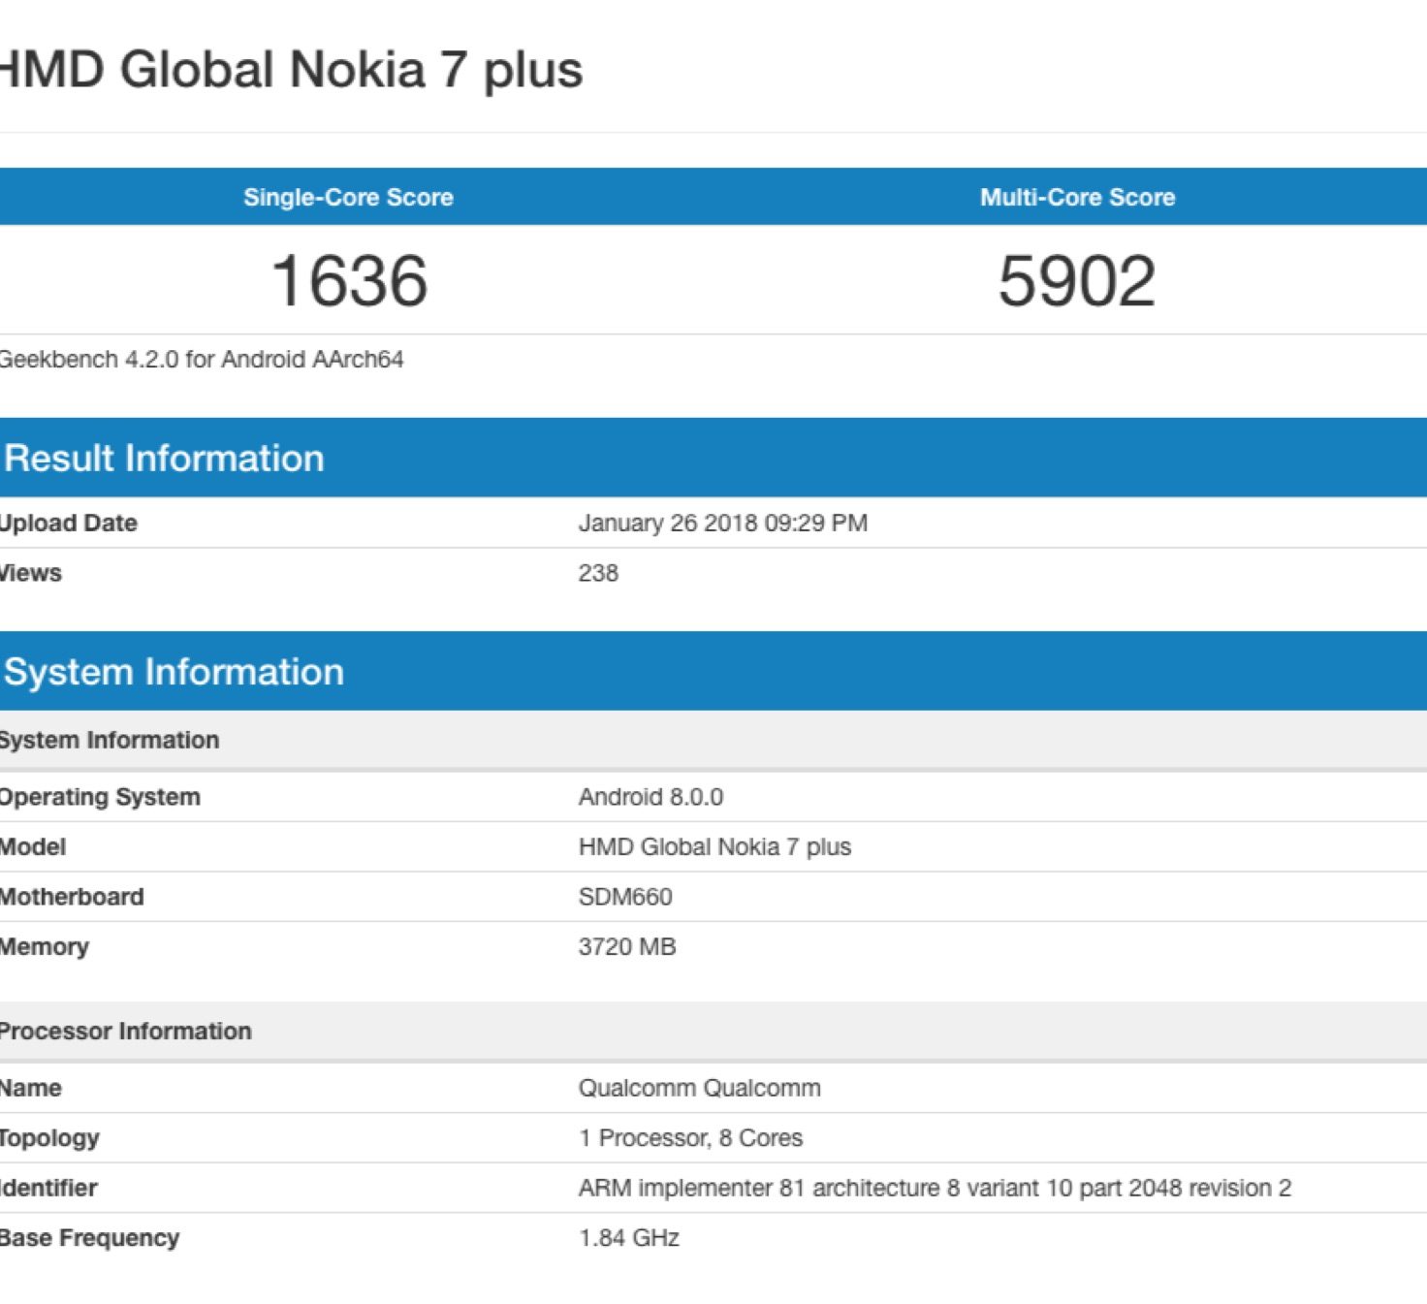Select the Multi-Core Score header
The height and width of the screenshot is (1304, 1427).
coord(1077,197)
